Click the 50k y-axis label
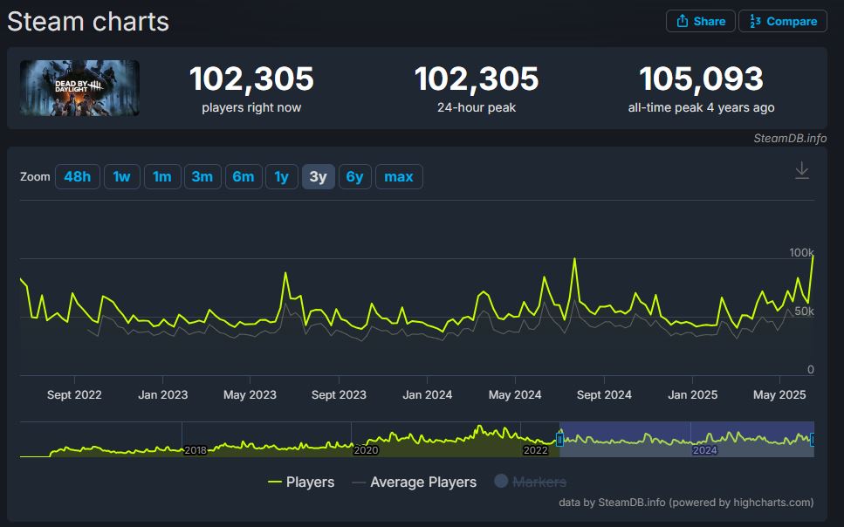The width and height of the screenshot is (844, 527). (x=804, y=311)
